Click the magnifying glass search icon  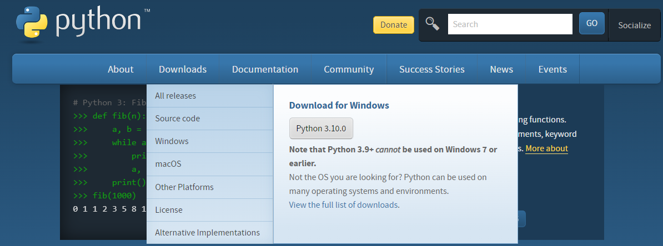[432, 24]
